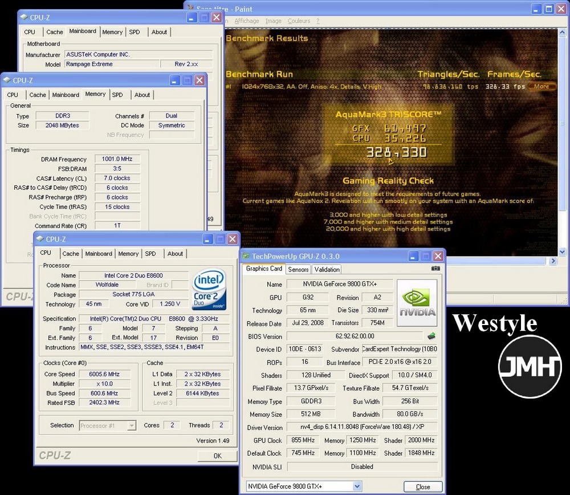The width and height of the screenshot is (570, 495).
Task: Open the Image menu in Paint
Action: tap(273, 21)
